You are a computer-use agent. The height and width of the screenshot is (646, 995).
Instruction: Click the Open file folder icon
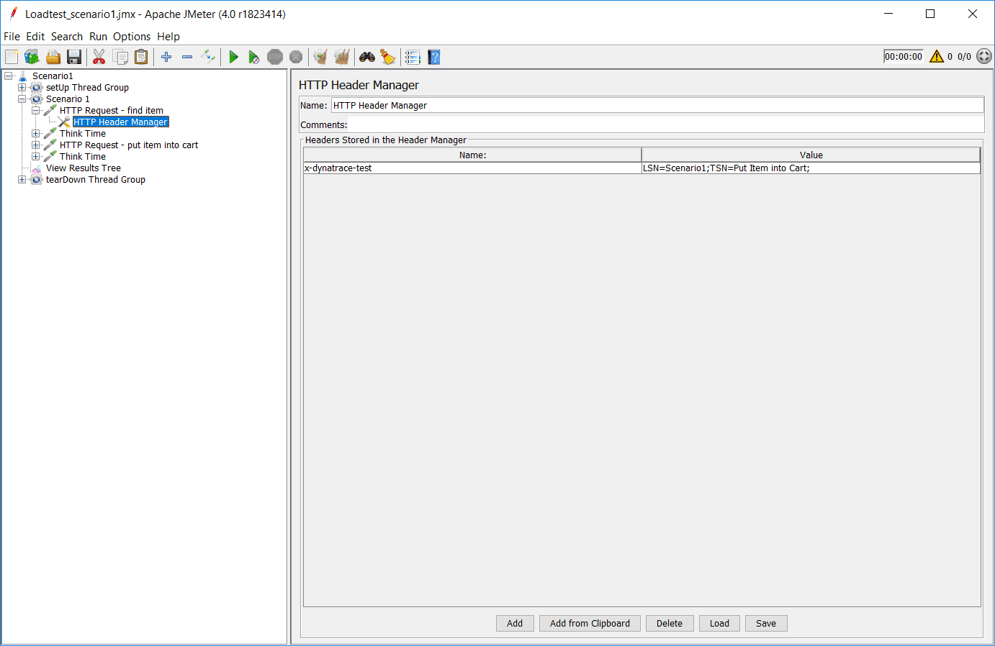tap(53, 57)
